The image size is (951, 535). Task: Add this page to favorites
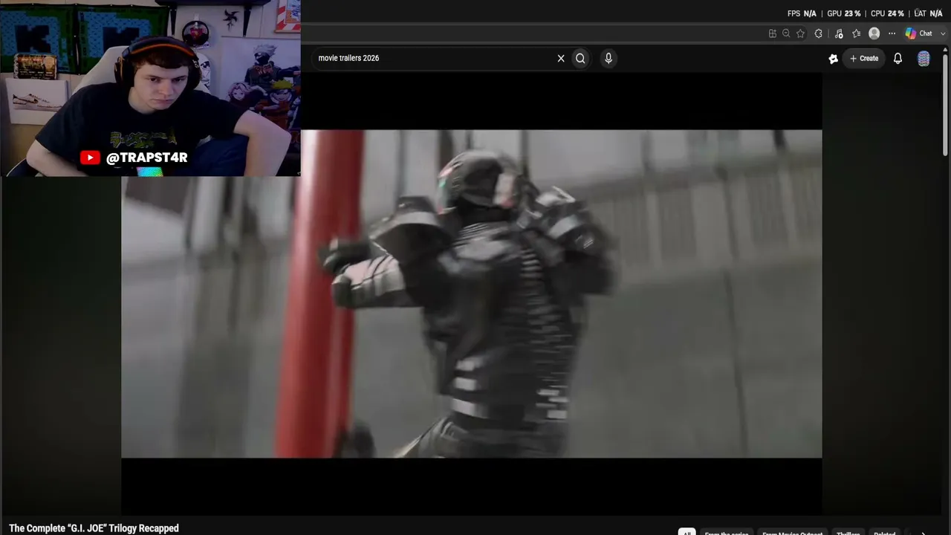800,33
